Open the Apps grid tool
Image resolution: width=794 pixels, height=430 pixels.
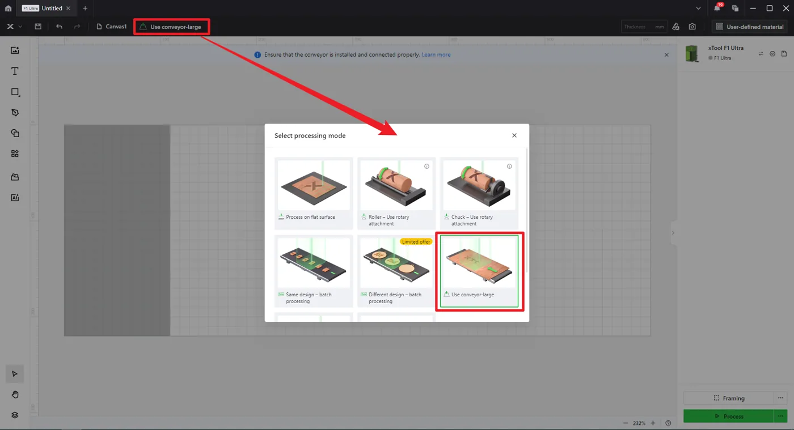(15, 154)
